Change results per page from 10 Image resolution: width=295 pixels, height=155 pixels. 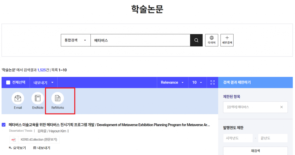coord(197,82)
